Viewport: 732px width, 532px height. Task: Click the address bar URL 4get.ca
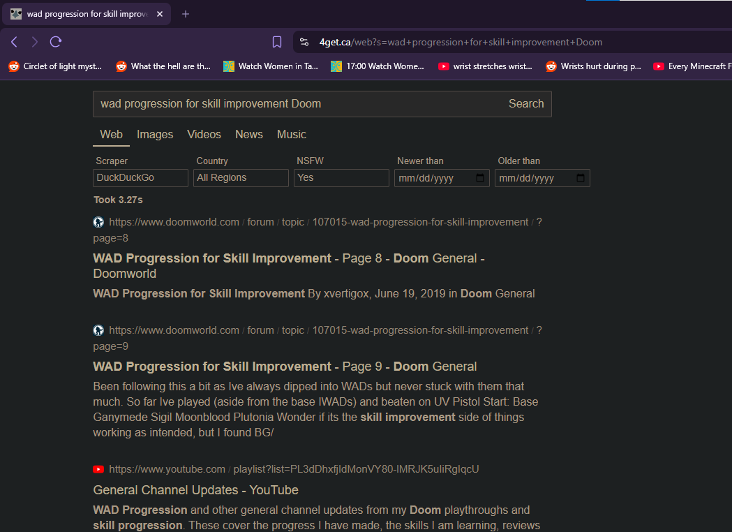tap(335, 42)
